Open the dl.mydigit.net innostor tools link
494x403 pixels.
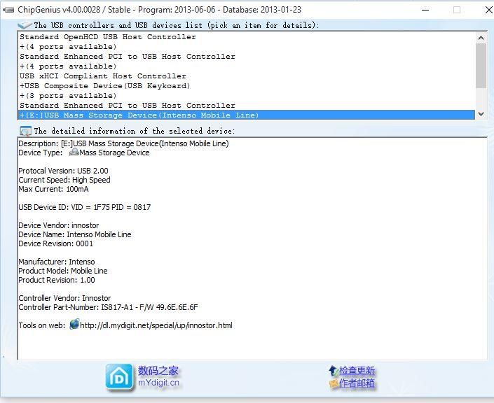point(156,325)
